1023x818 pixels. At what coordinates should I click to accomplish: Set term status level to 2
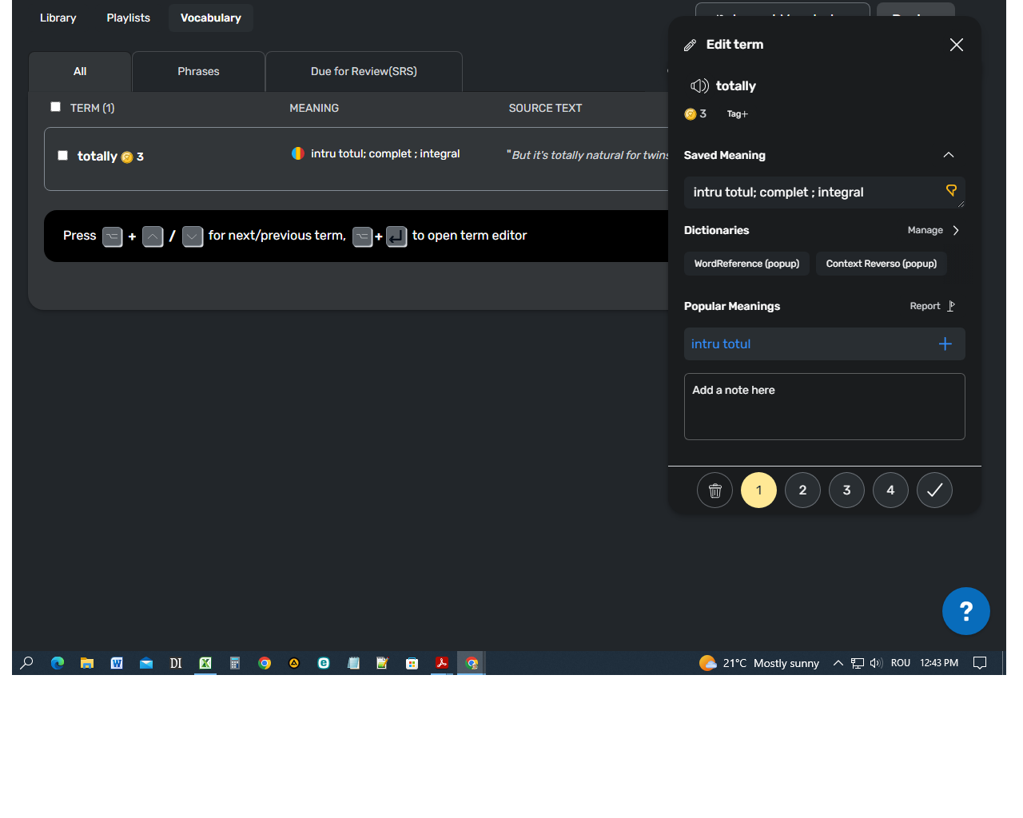[802, 490]
